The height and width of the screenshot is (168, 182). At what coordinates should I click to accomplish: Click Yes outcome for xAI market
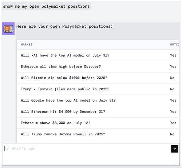point(173,56)
